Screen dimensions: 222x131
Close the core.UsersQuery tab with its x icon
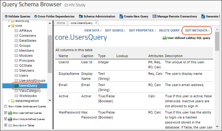click(x=96, y=23)
